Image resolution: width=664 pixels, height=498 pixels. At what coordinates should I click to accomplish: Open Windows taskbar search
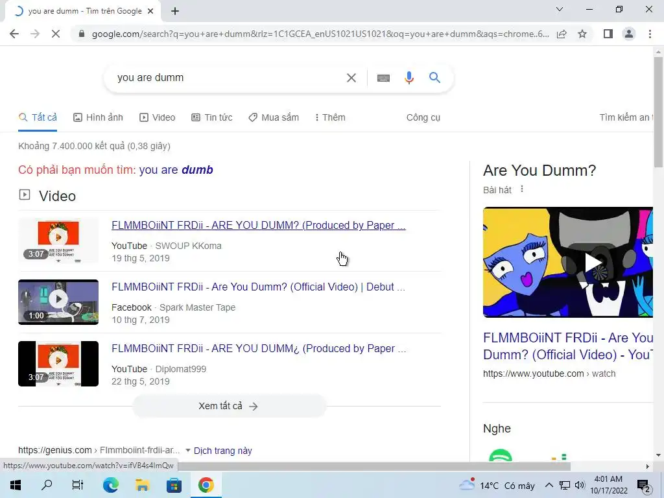coord(47,485)
